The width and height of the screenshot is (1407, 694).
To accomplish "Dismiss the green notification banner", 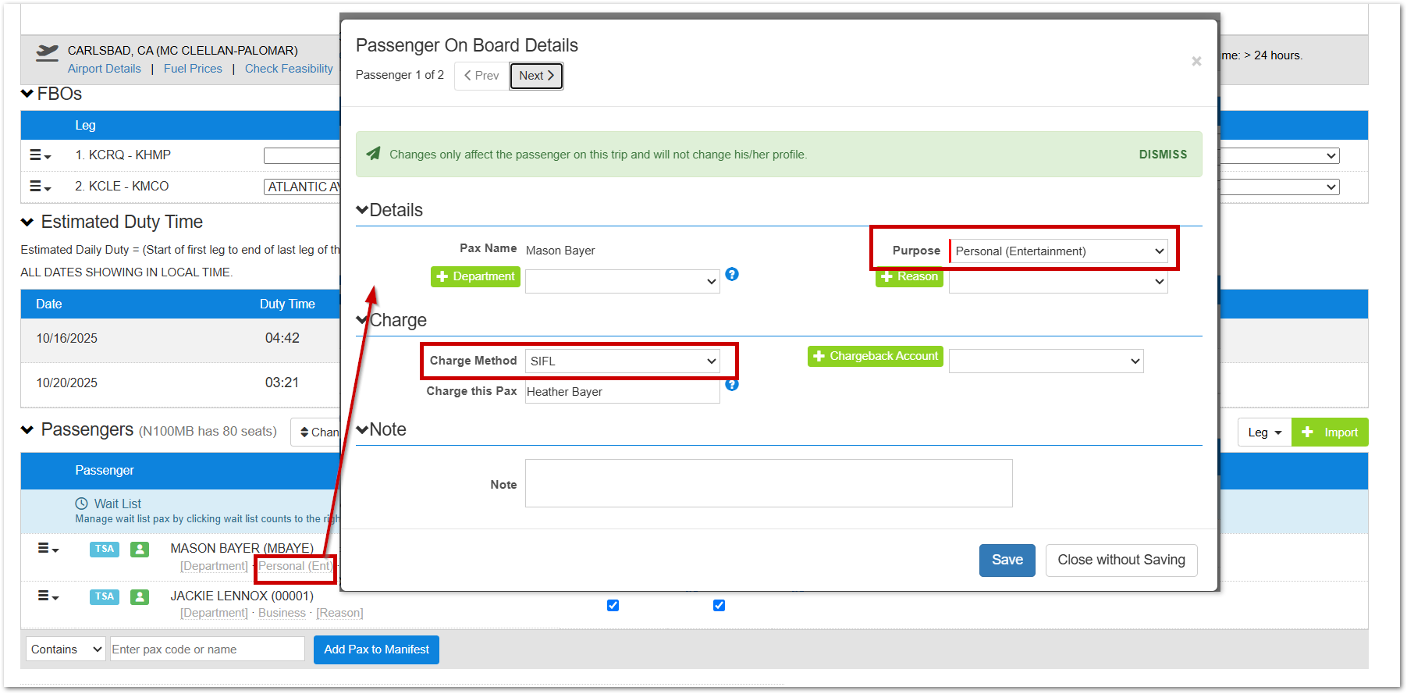I will point(1162,155).
